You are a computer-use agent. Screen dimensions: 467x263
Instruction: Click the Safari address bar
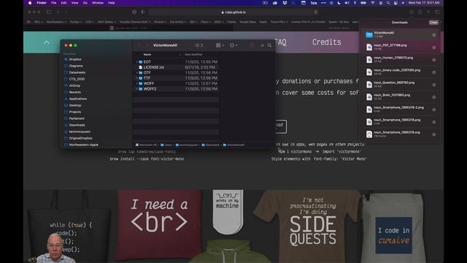233,12
